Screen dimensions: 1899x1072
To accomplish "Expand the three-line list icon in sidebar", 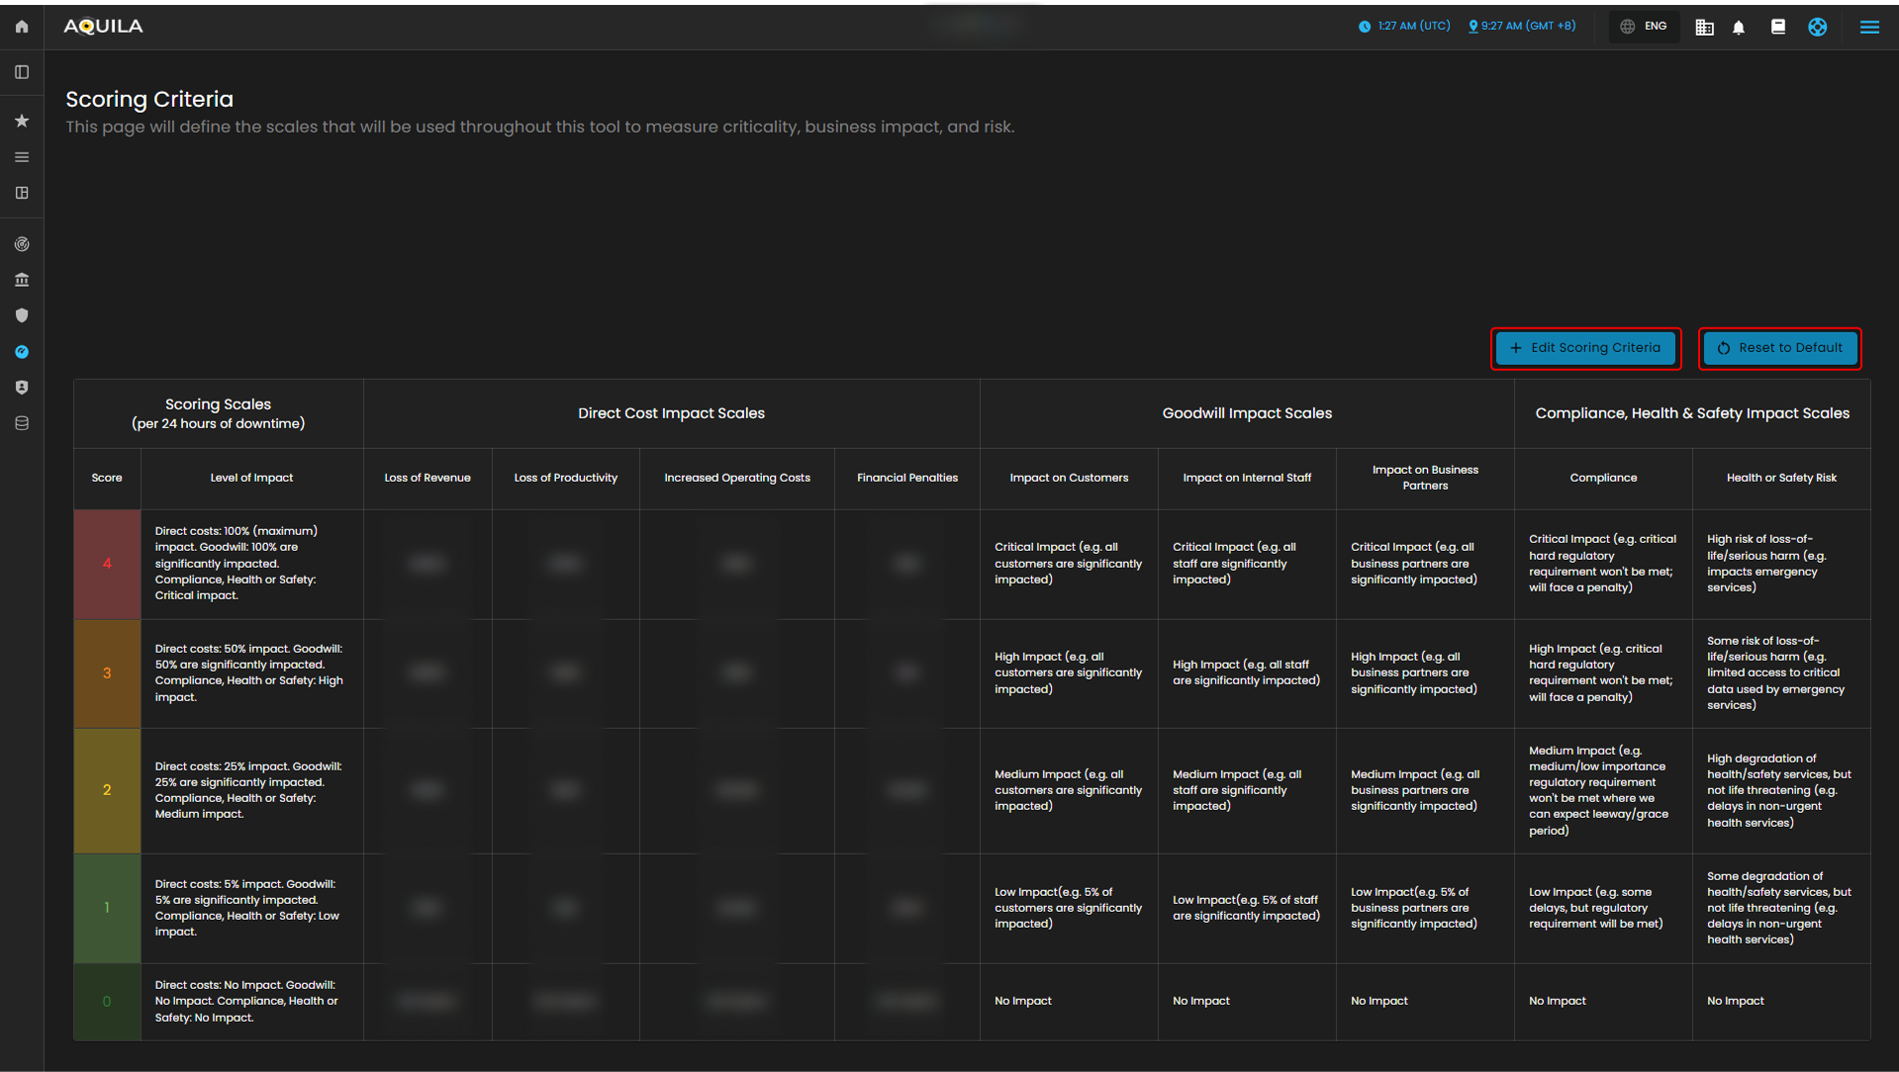I will [22, 157].
